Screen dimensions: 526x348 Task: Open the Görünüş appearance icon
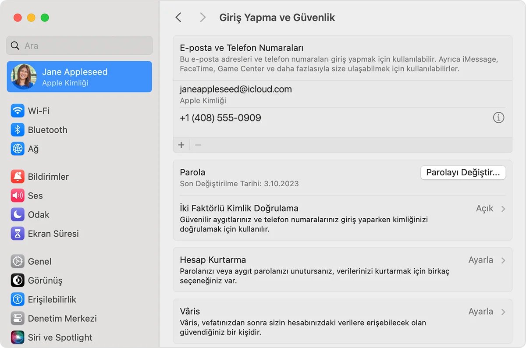(18, 280)
